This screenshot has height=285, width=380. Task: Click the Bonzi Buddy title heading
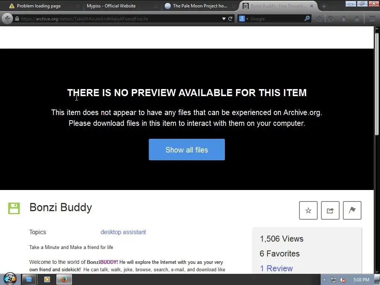click(60, 207)
